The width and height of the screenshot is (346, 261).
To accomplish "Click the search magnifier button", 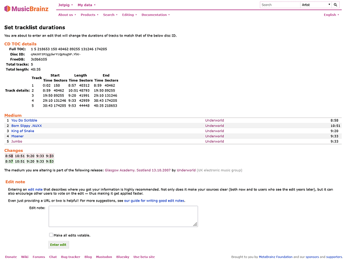I will click(338, 5).
